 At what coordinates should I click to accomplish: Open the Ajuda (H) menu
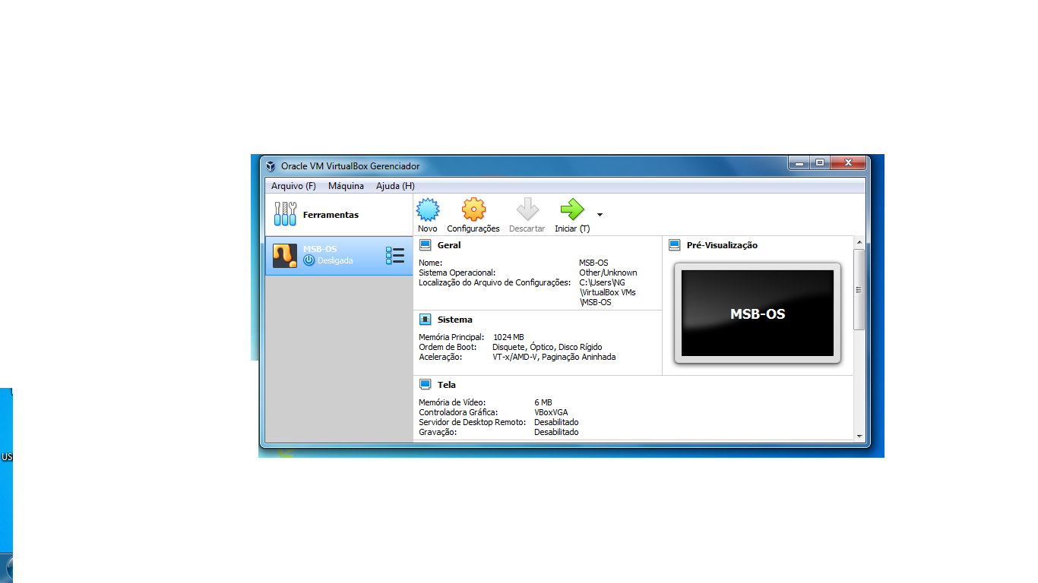395,186
